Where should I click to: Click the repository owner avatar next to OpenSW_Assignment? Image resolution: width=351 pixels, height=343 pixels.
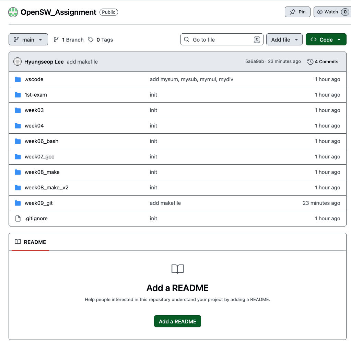pyautogui.click(x=13, y=12)
